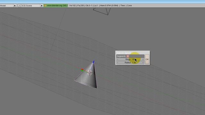Screen dimensions: 205x115
Task: Click the Ve:102 vertex count text
Action: tap(73, 6)
